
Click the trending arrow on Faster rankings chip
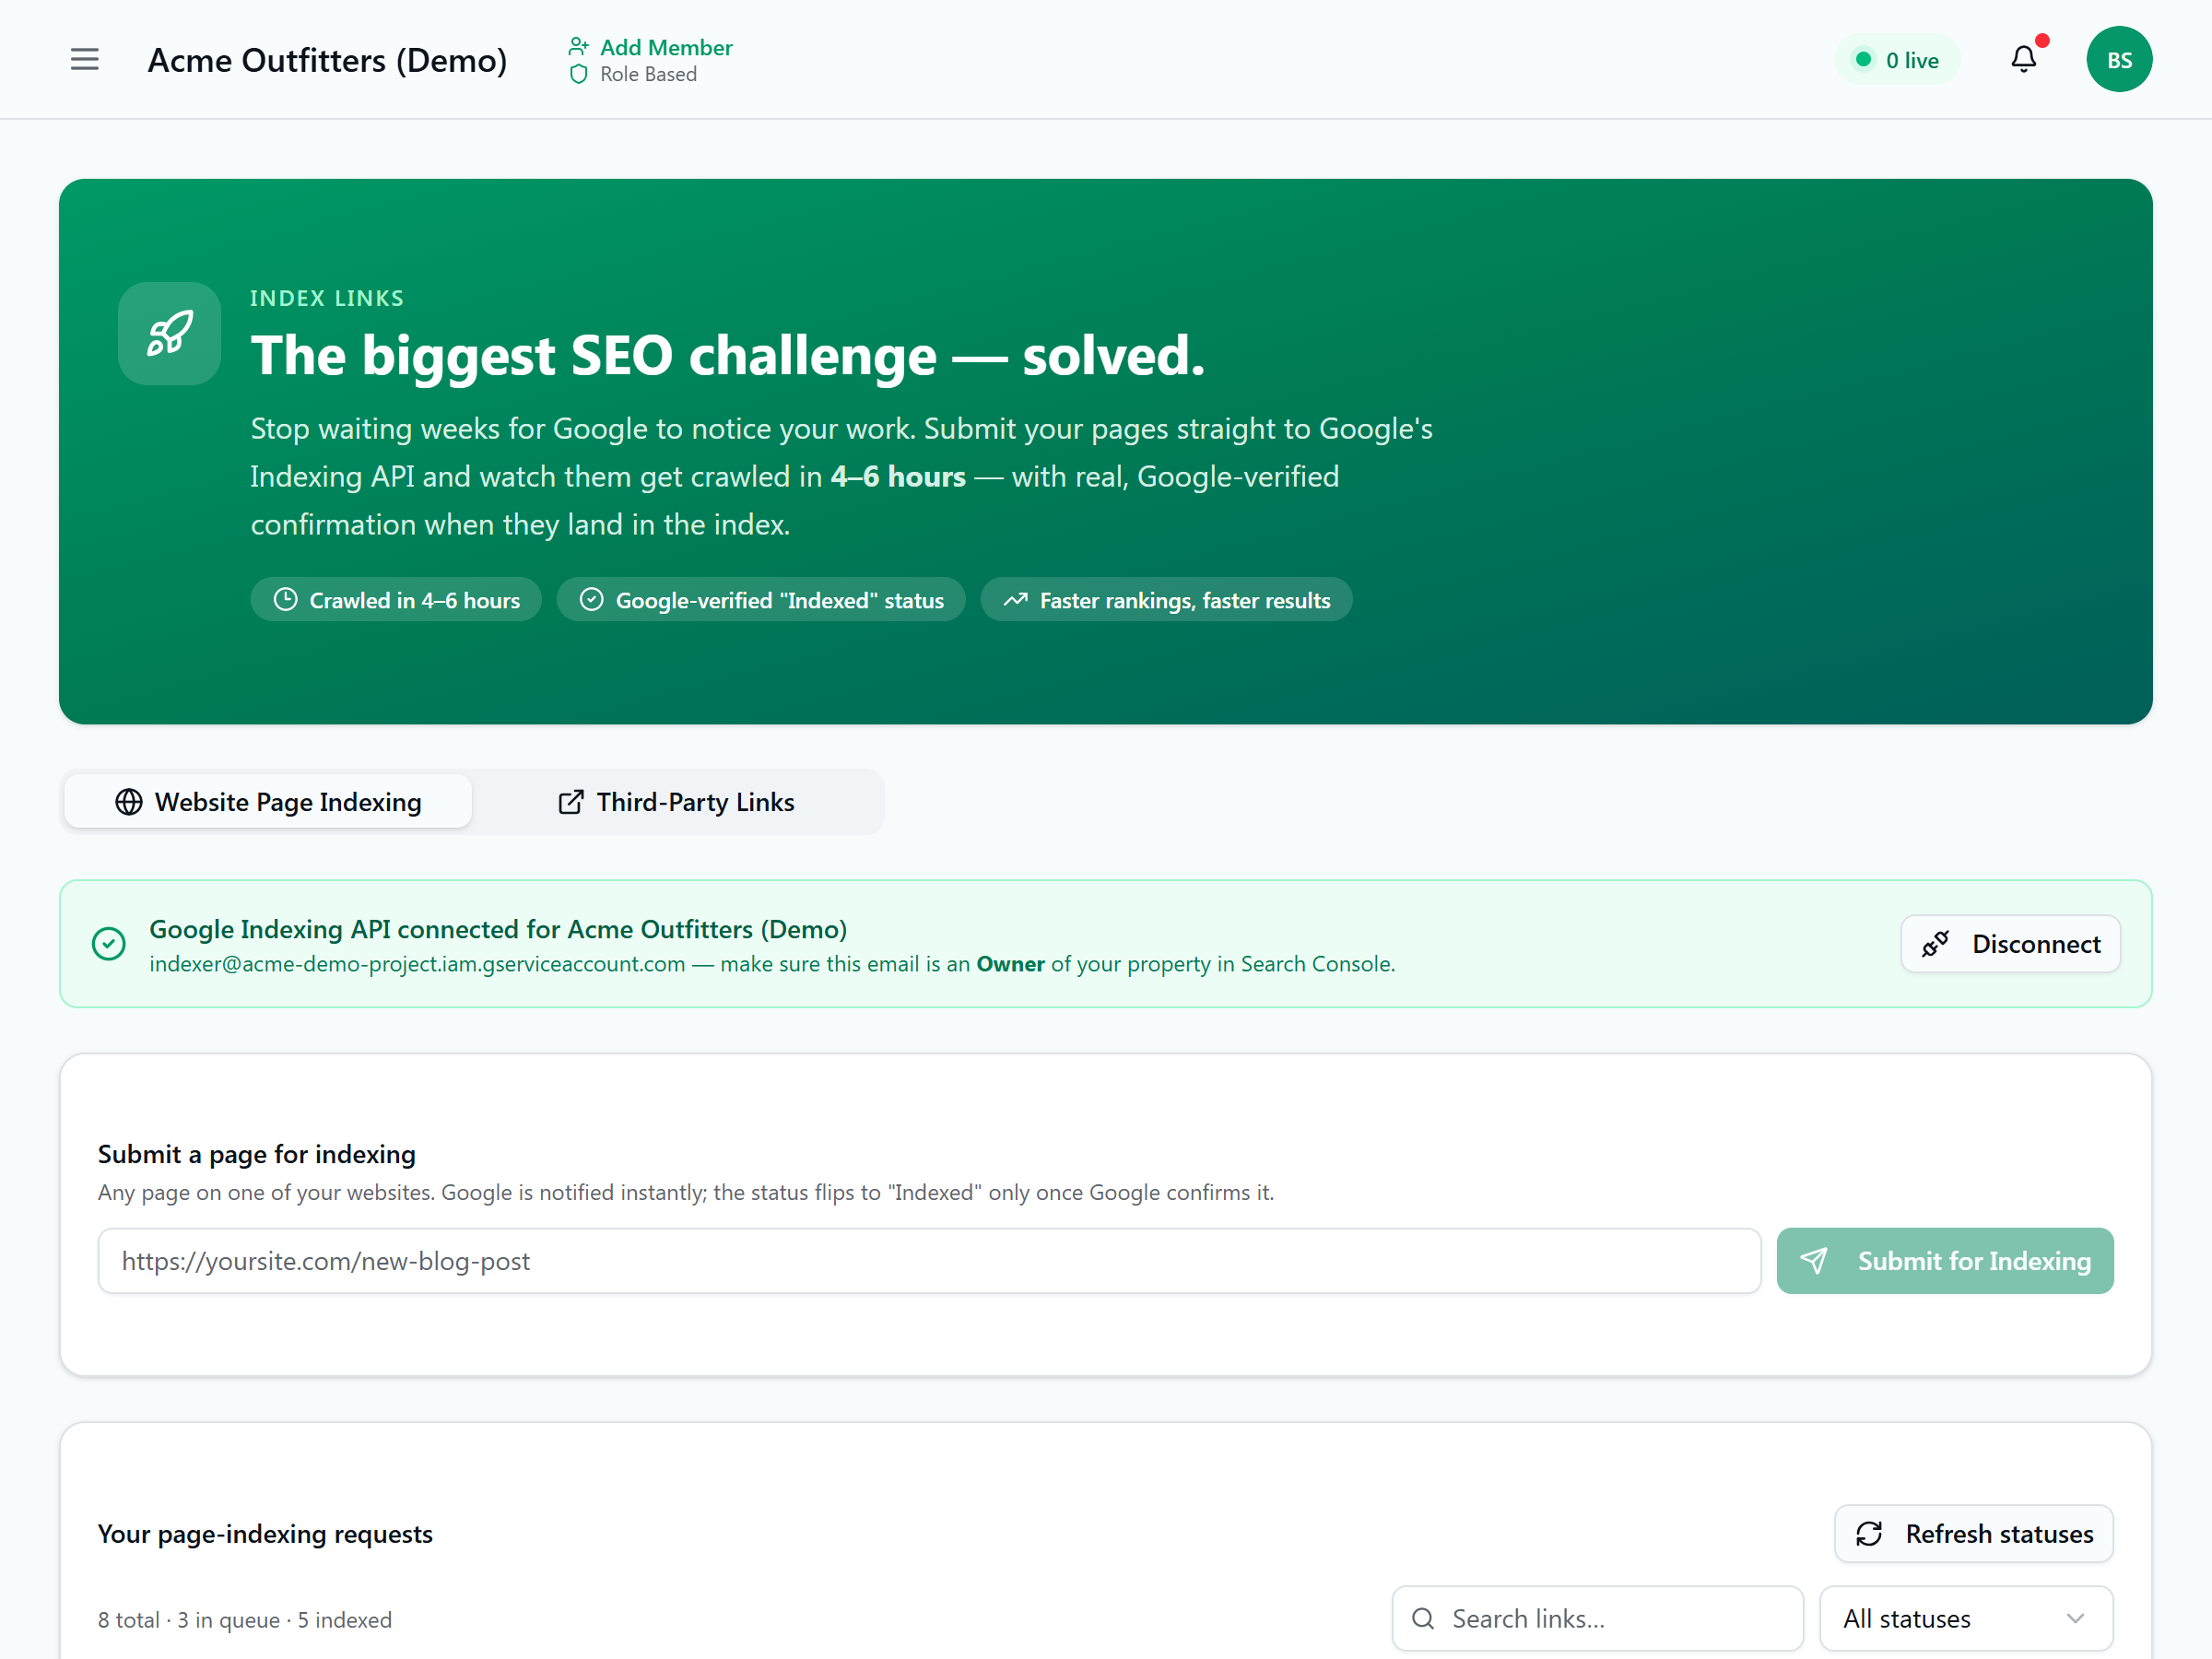[x=1016, y=600]
